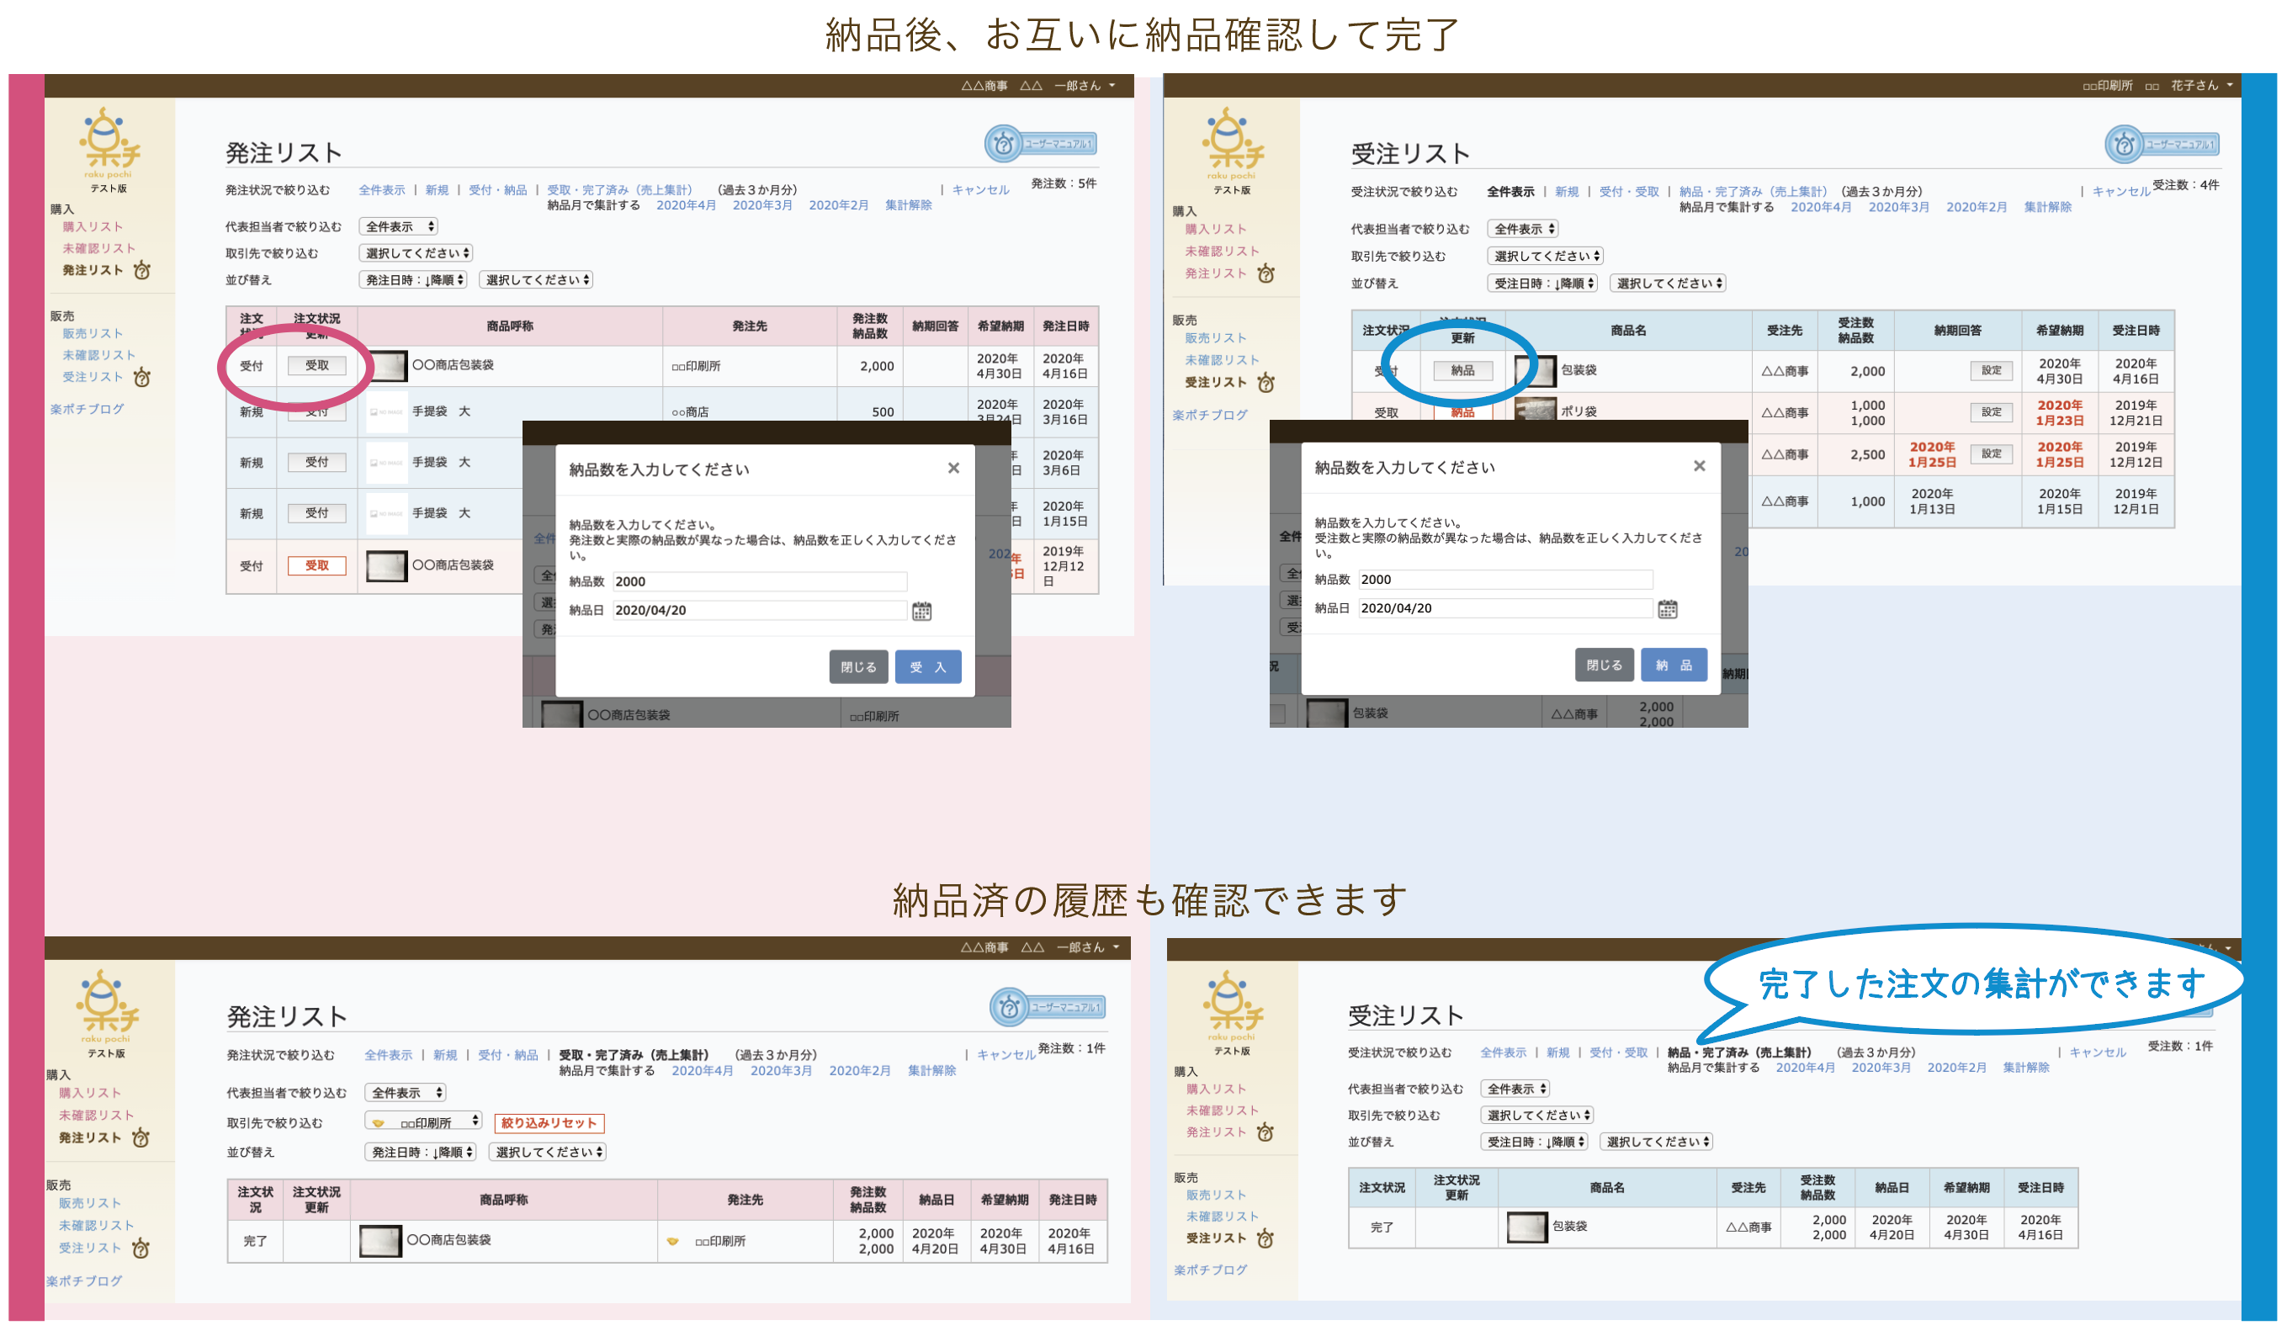Image resolution: width=2287 pixels, height=1336 pixels.
Task: Click 閉じる in dialog with 受入 button
Action: tap(858, 667)
